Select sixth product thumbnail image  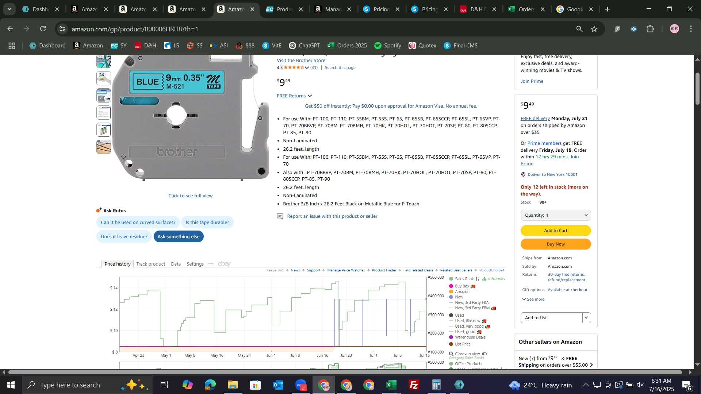(104, 147)
